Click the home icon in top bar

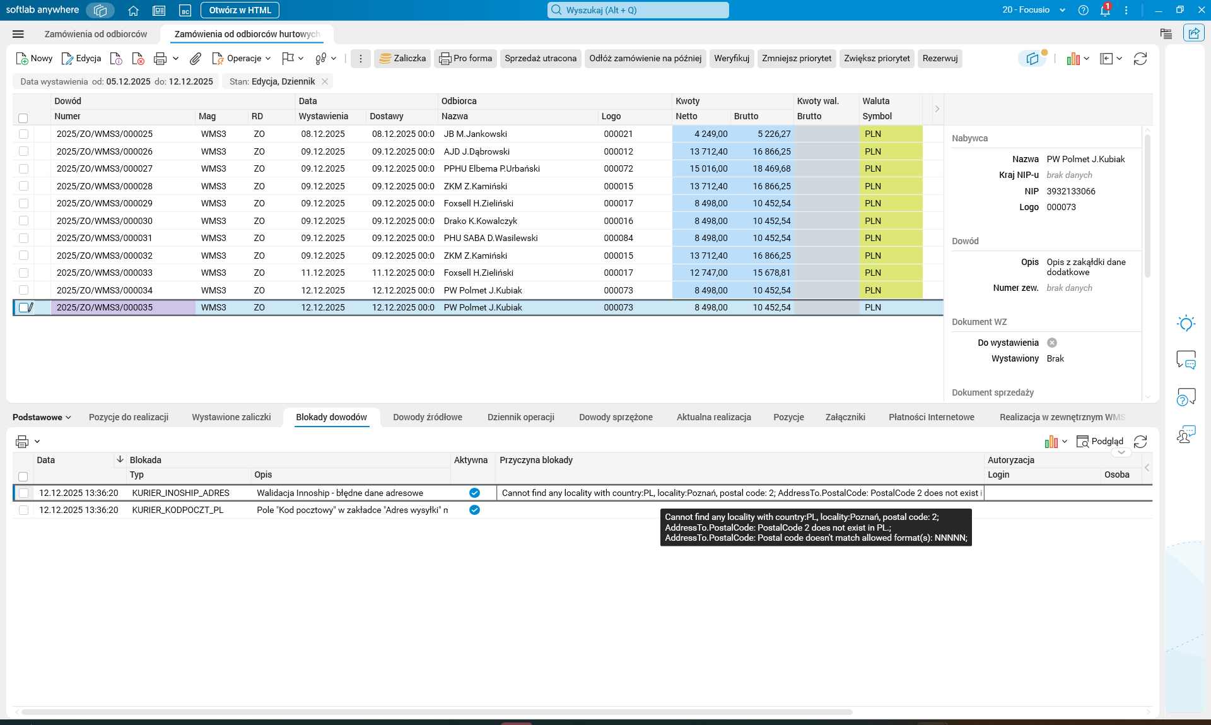click(133, 10)
